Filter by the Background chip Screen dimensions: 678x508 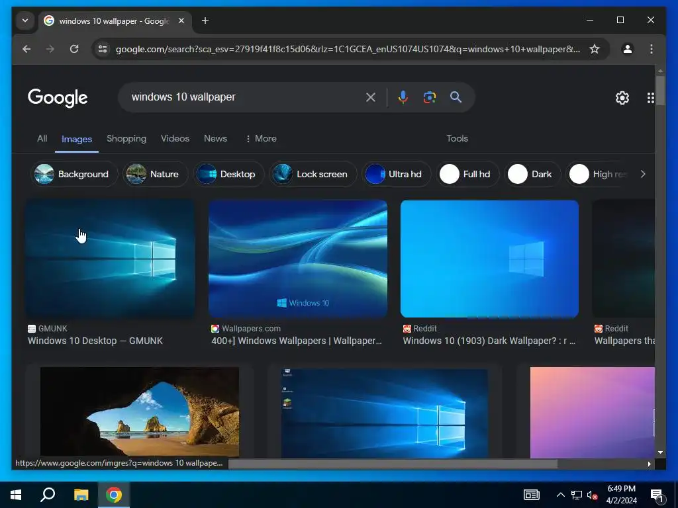74,174
